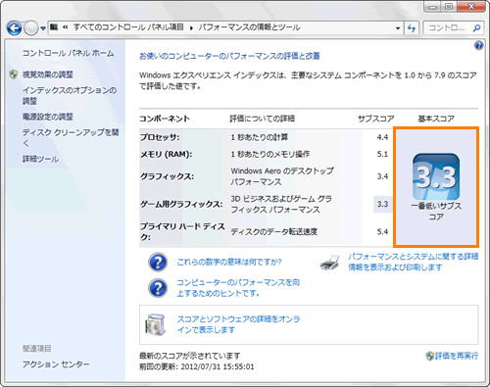Open コントロール パネル ホーム link

coord(69,53)
